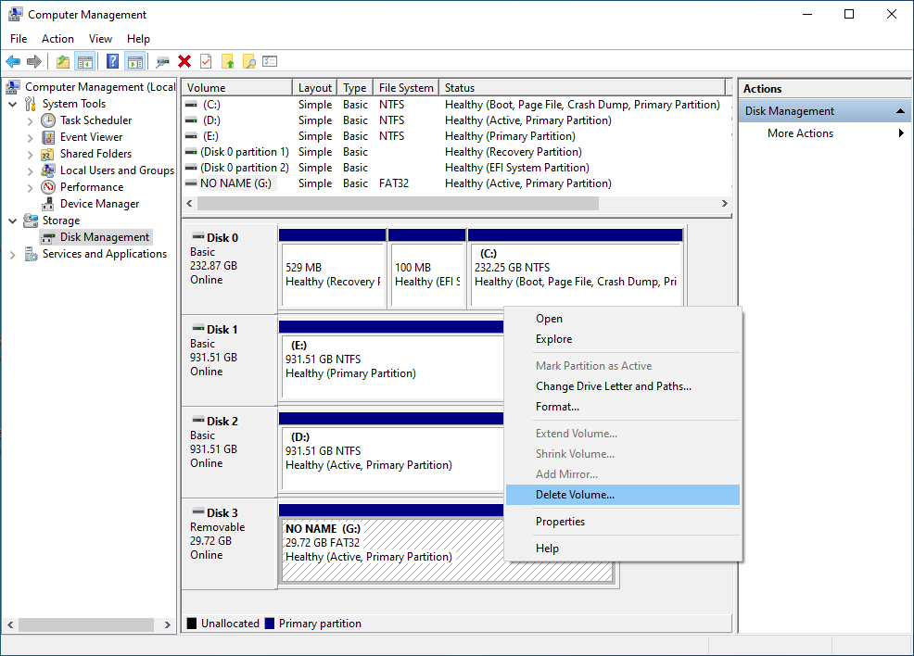The height and width of the screenshot is (656, 914).
Task: Click the Local Users and Groups icon
Action: pos(48,170)
